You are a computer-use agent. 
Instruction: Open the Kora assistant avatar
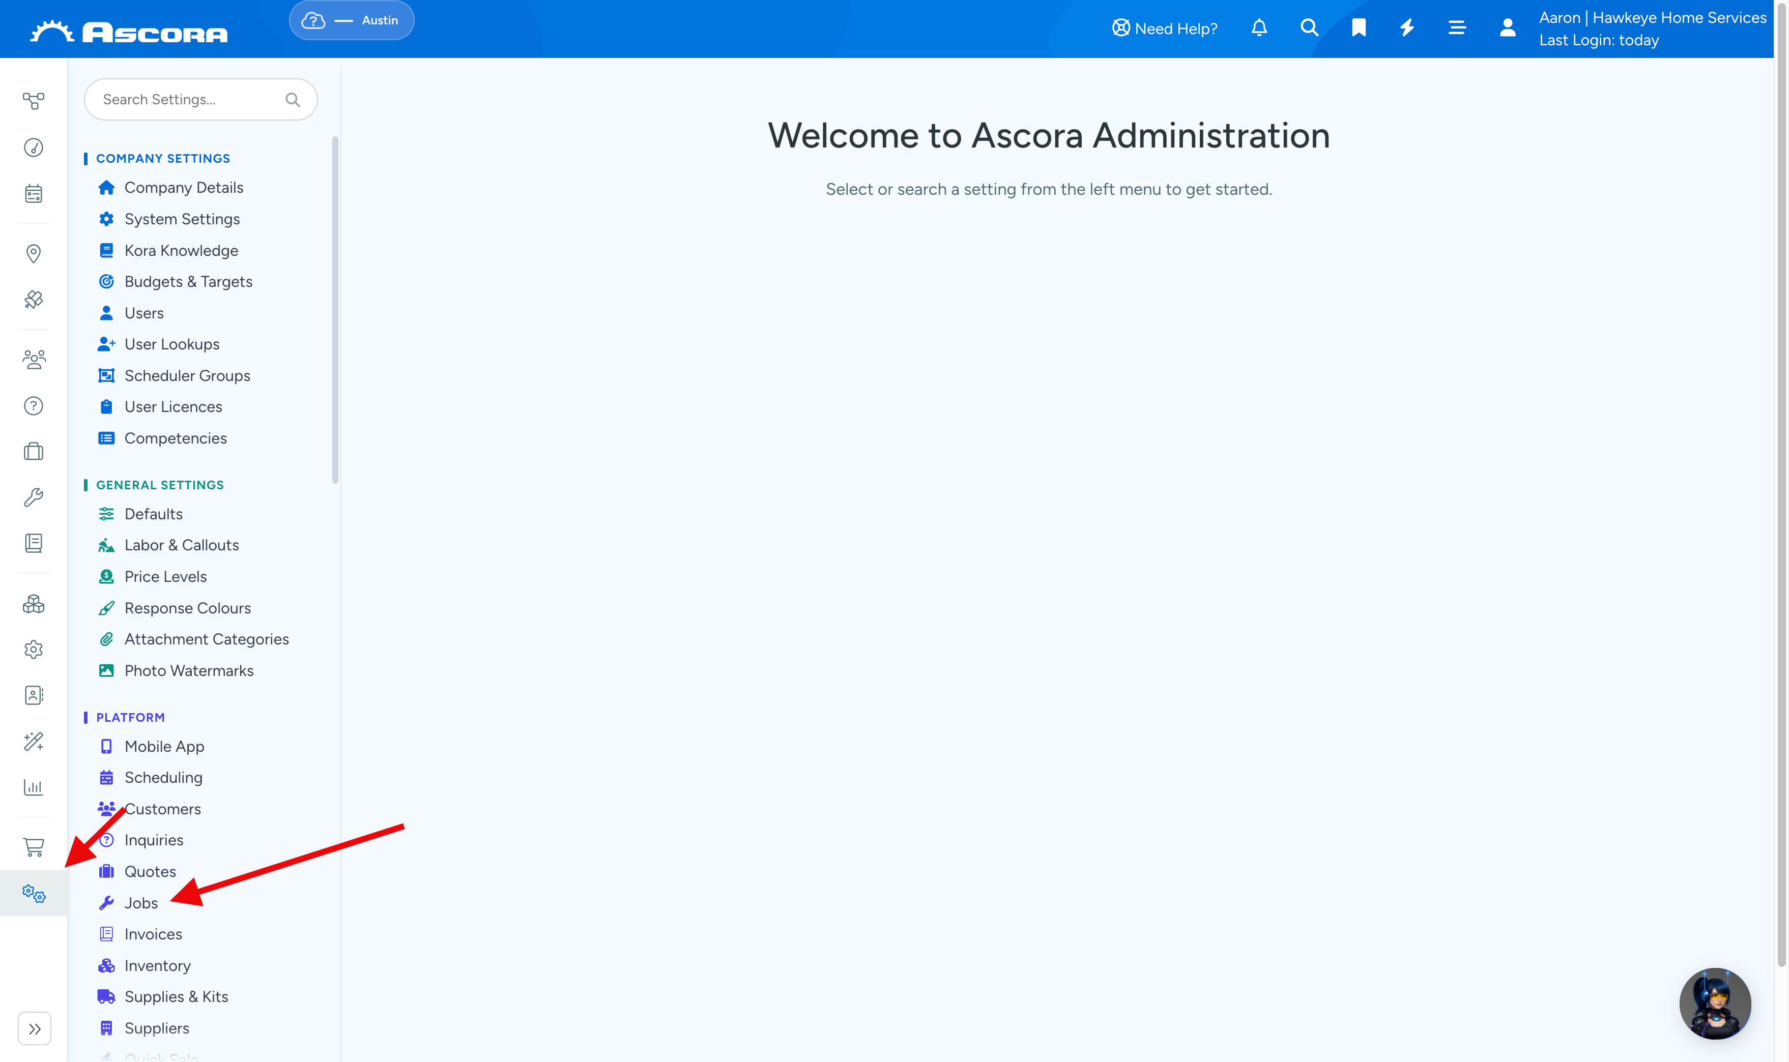coord(1715,1004)
